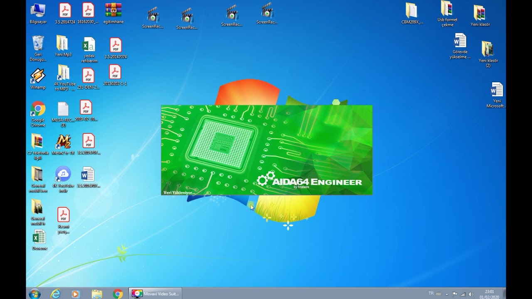The image size is (532, 299).
Task: Select the Usb formet çekme folder
Action: (447, 14)
